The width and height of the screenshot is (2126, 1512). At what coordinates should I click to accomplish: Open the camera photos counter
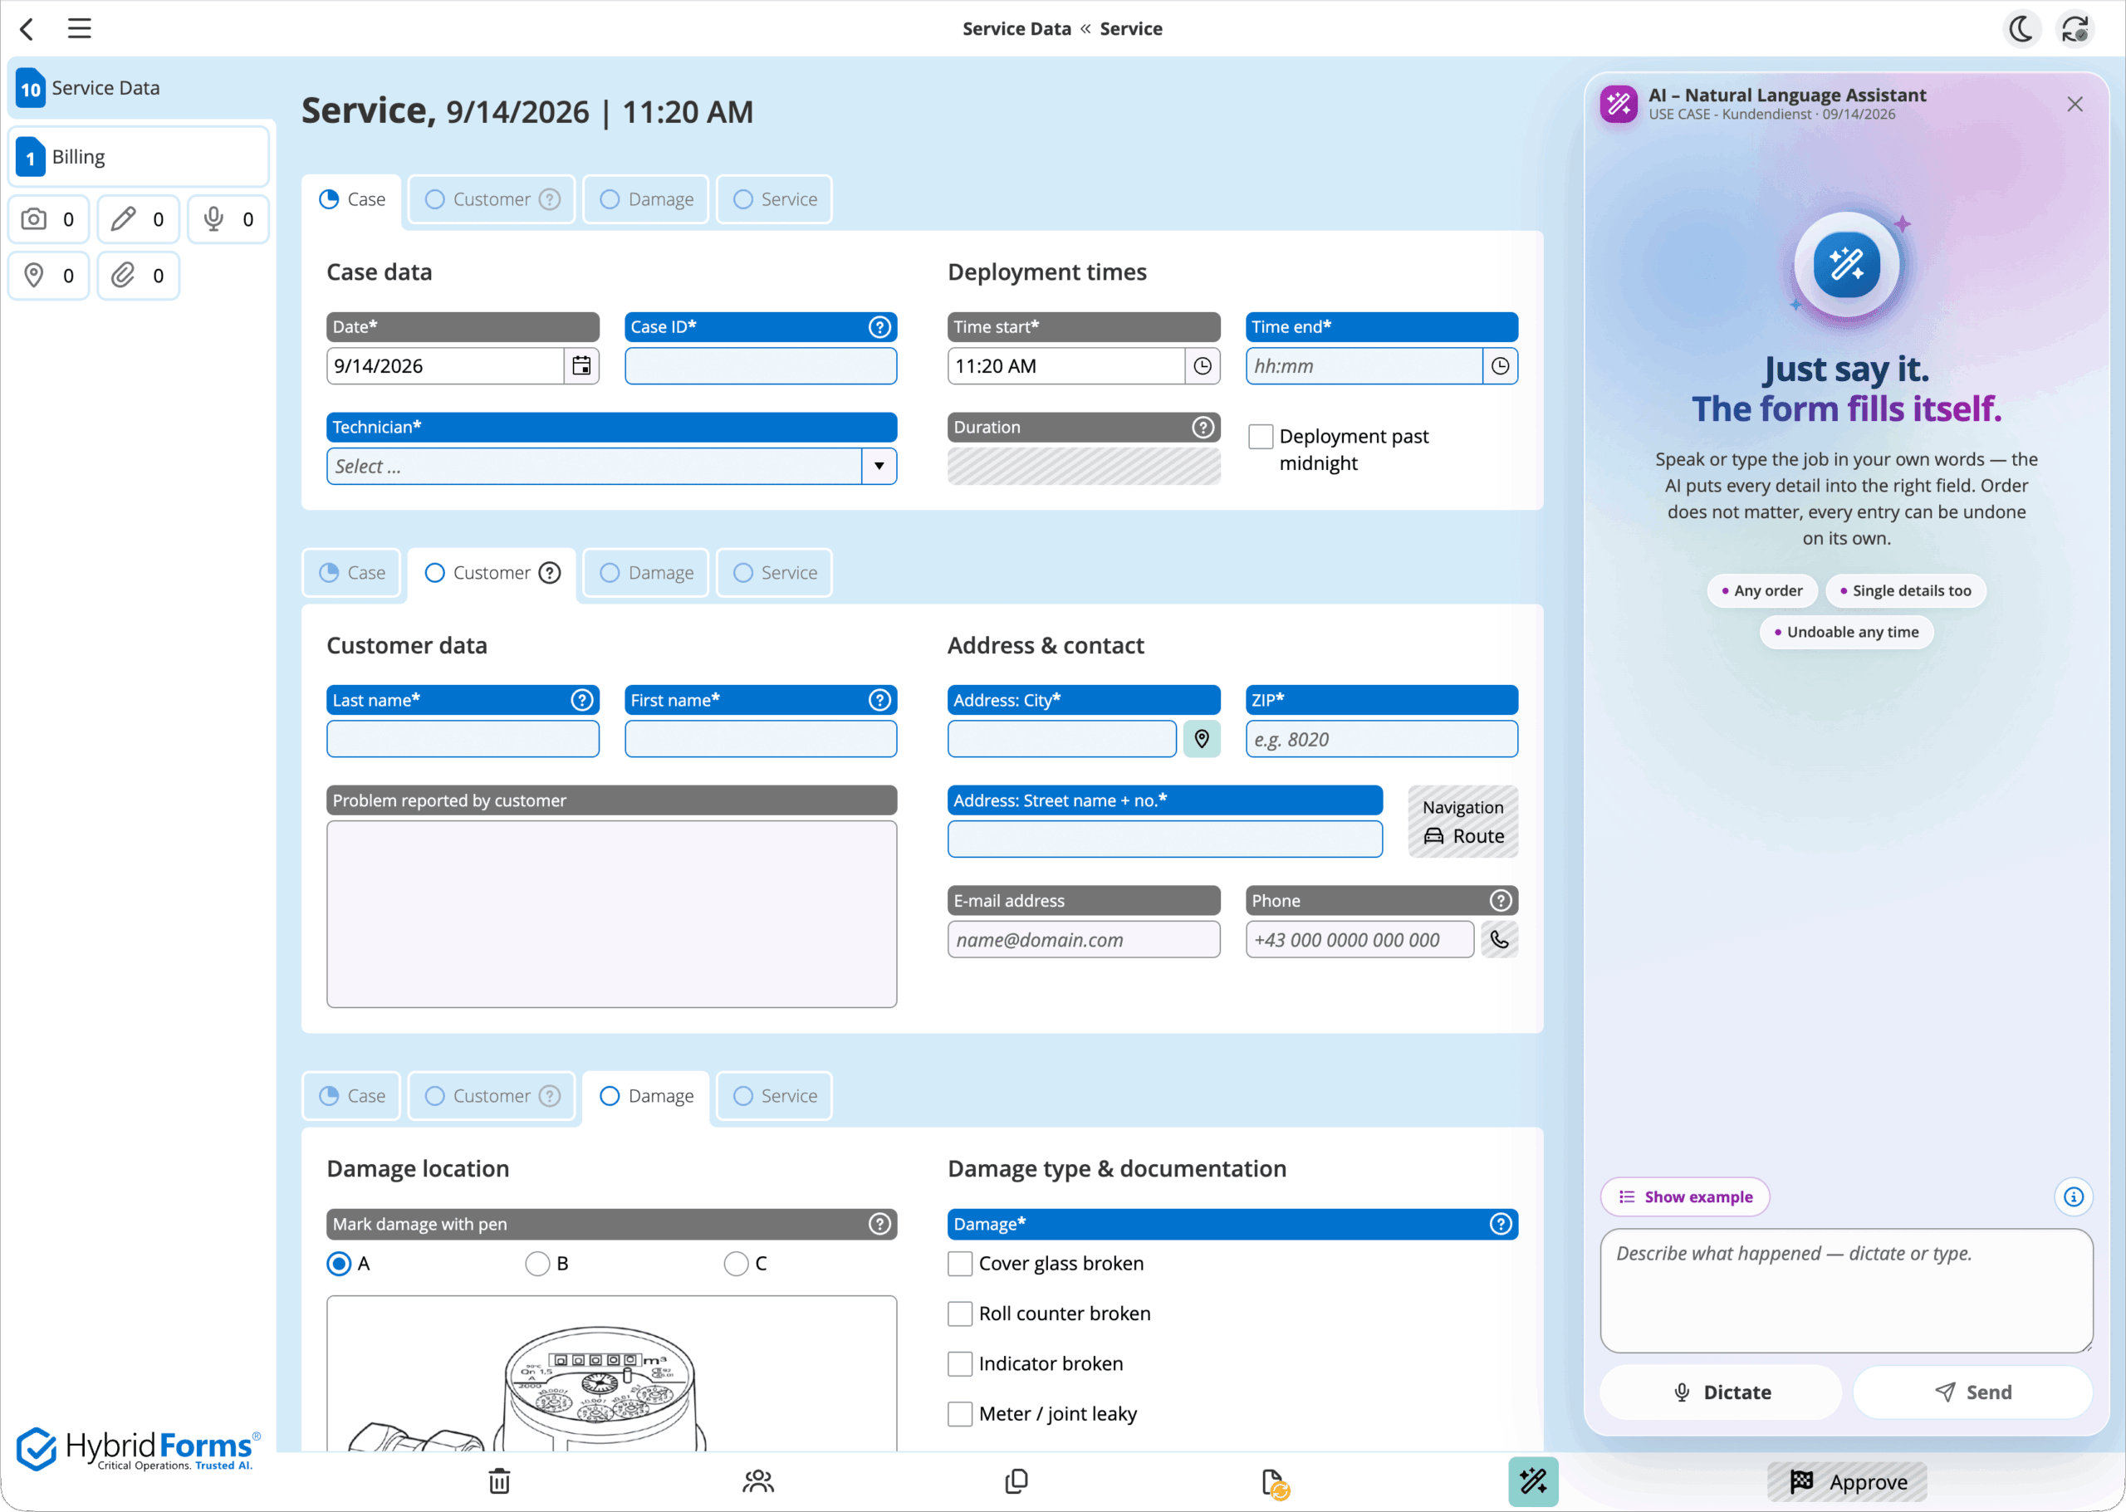click(48, 220)
